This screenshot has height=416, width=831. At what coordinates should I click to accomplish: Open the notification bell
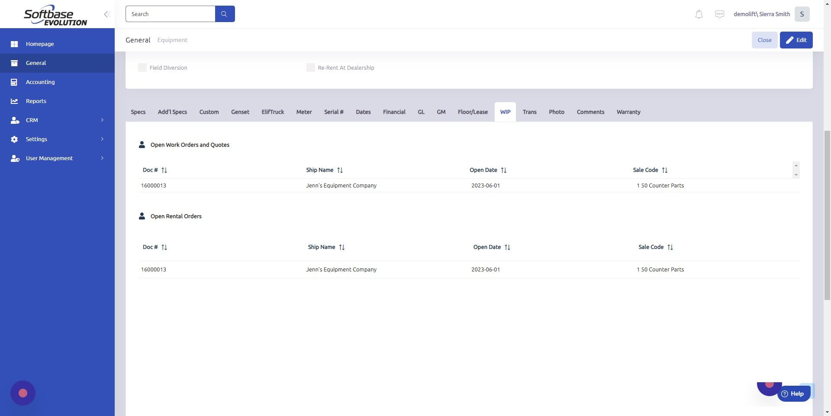[698, 14]
